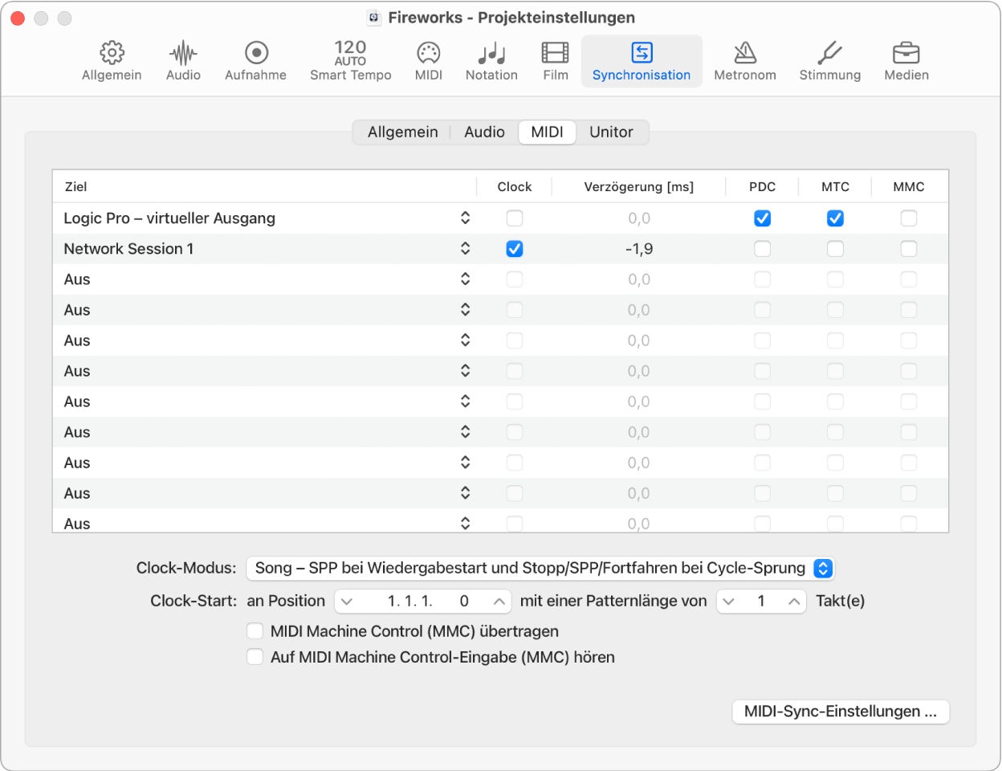Switch to the Unitor tab
Viewport: 1002px width, 771px height.
(612, 132)
